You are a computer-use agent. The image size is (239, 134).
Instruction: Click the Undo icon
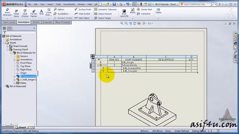coord(128,4)
